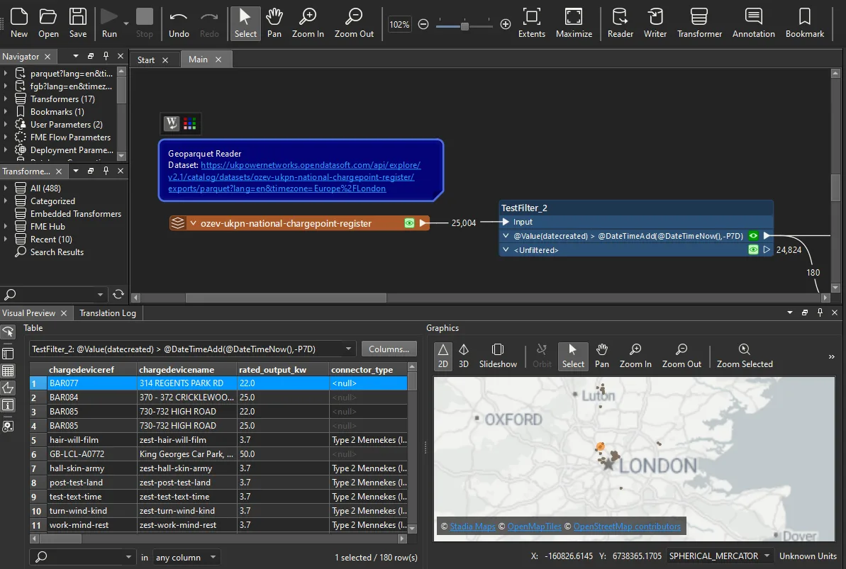Click the Writer toolbar icon
Viewport: 846px width, 569px height.
(655, 23)
